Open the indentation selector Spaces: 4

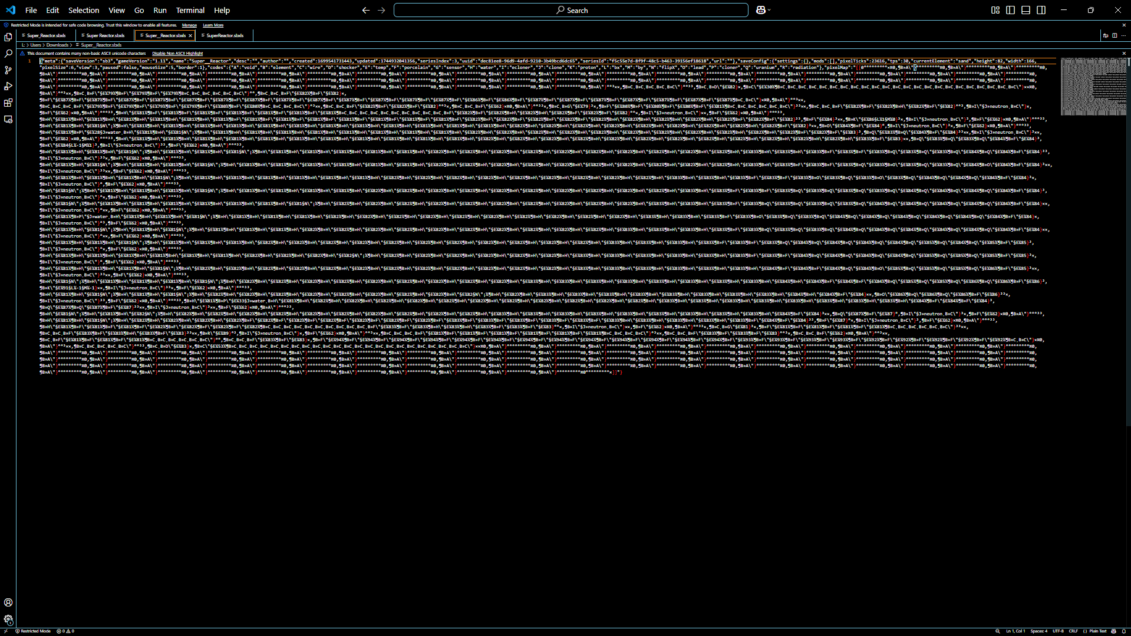pyautogui.click(x=1039, y=631)
